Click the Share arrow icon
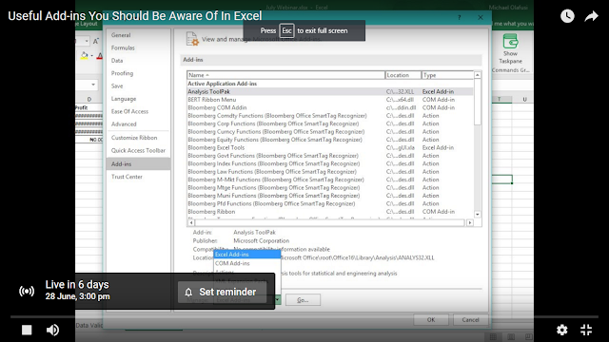The image size is (609, 342). pyautogui.click(x=591, y=16)
